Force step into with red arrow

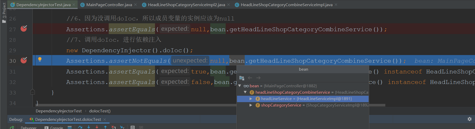(x=97, y=127)
